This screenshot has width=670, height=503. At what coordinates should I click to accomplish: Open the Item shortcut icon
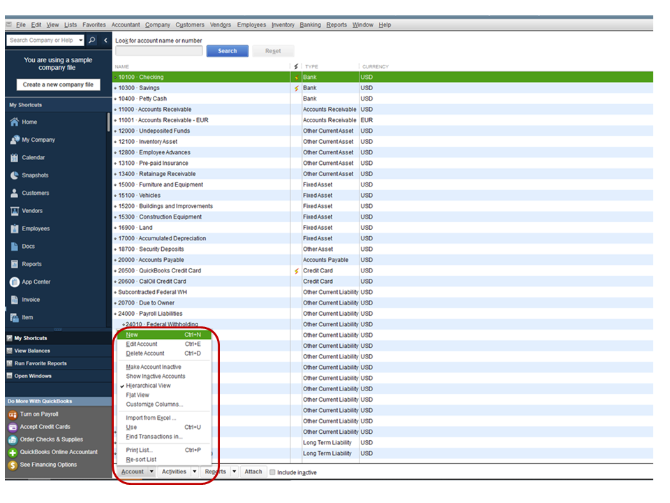15,317
